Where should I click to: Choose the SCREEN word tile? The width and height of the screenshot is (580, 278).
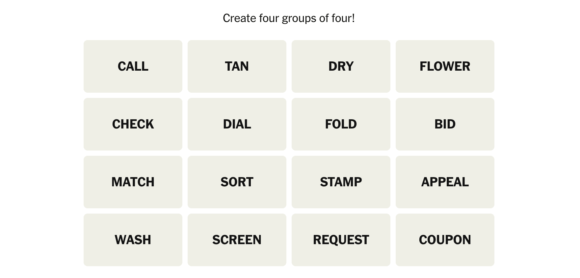point(237,240)
